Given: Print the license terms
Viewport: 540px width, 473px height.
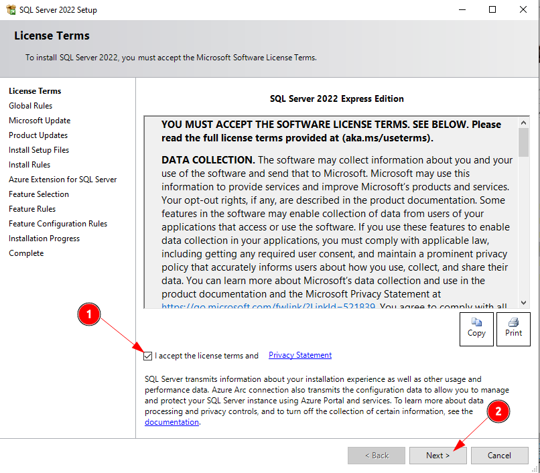Looking at the screenshot, I should click(x=513, y=329).
